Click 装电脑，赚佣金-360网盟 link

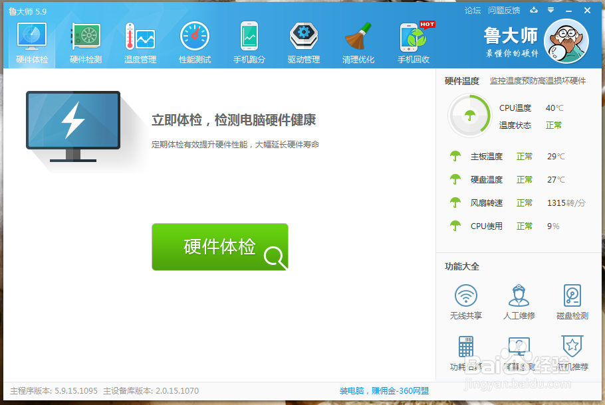point(384,391)
